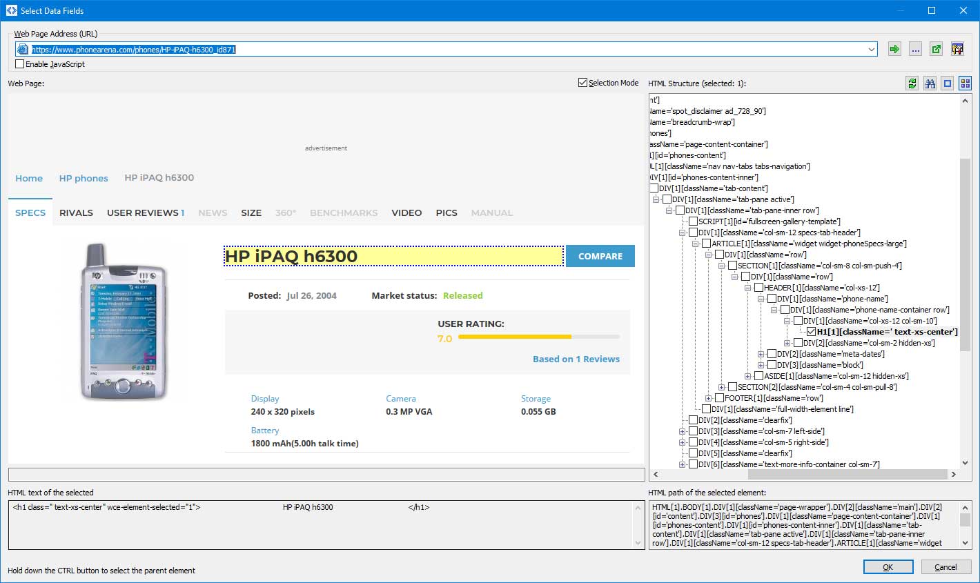Select the highlighted HP iPAQ h6300 heading
Viewport: 980px width, 583px height.
[393, 256]
